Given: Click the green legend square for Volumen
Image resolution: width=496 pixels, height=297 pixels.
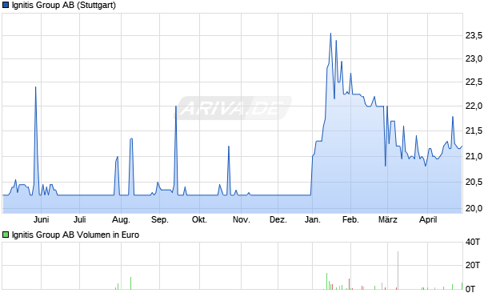Looking at the screenshot, I should (x=6, y=235).
